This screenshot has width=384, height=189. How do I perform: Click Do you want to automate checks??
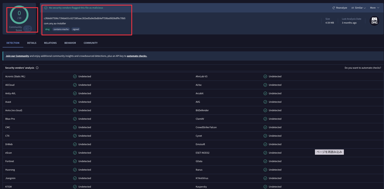363,68
